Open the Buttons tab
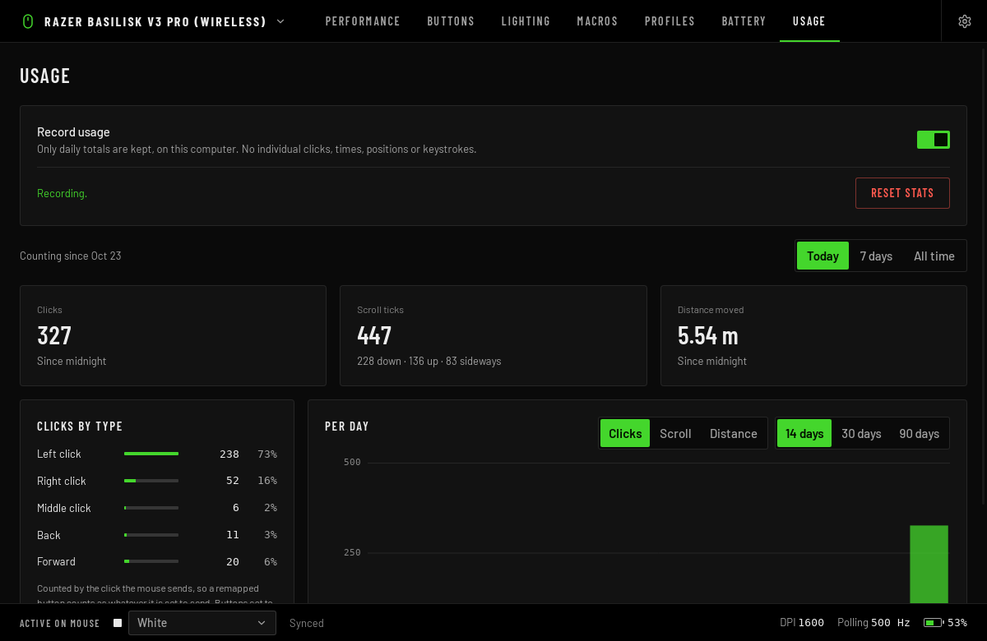Viewport: 987px width, 641px height. 451,21
